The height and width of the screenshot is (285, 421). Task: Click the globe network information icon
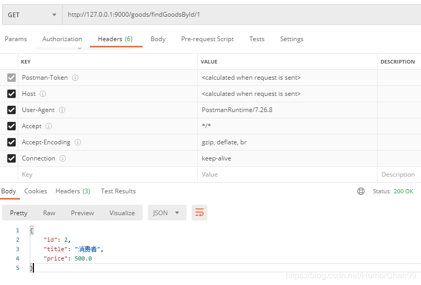361,191
